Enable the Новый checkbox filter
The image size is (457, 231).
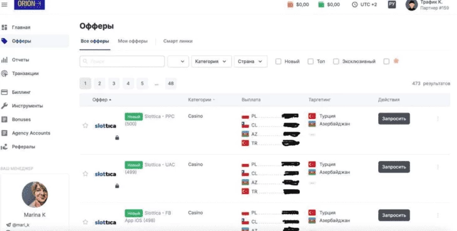(279, 61)
